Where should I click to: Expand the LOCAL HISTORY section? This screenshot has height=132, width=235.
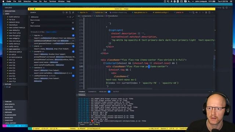coord(10,123)
